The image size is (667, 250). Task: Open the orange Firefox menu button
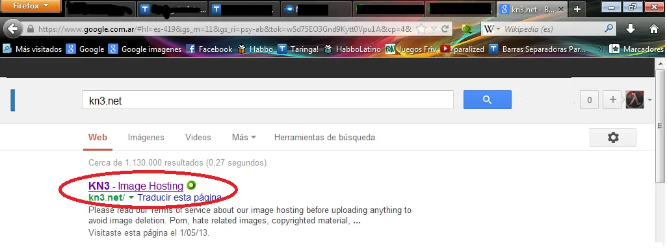point(31,6)
